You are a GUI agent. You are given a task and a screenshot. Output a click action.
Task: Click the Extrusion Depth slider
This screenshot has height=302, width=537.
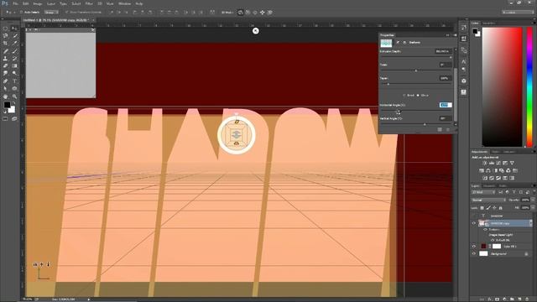tap(415, 57)
